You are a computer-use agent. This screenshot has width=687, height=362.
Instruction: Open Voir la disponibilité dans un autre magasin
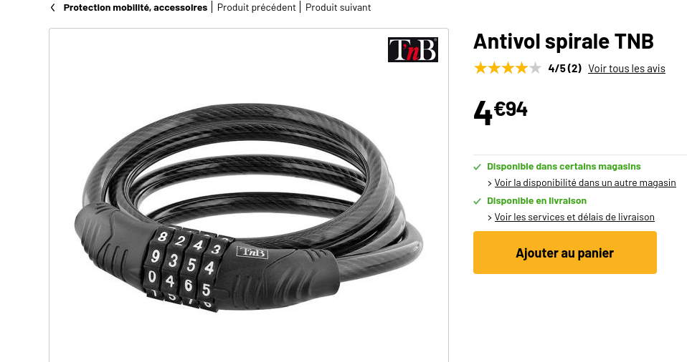[x=585, y=182]
